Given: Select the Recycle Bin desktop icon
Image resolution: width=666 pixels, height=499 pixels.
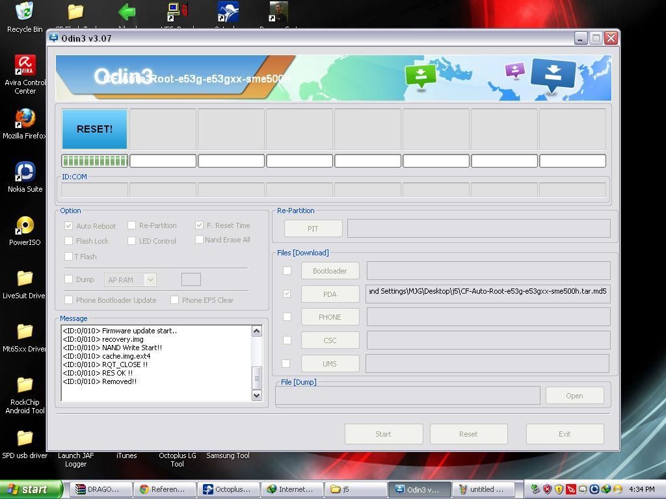Looking at the screenshot, I should coord(25,18).
